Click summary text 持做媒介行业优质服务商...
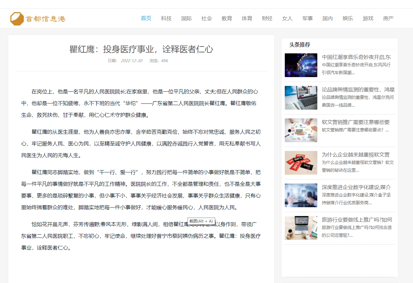Image resolution: width=413 pixels, height=283 pixels. coord(347,203)
